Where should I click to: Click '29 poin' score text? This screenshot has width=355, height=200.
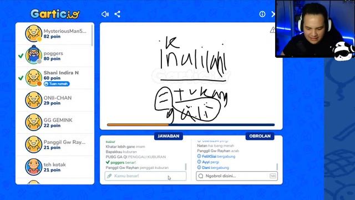(52, 103)
